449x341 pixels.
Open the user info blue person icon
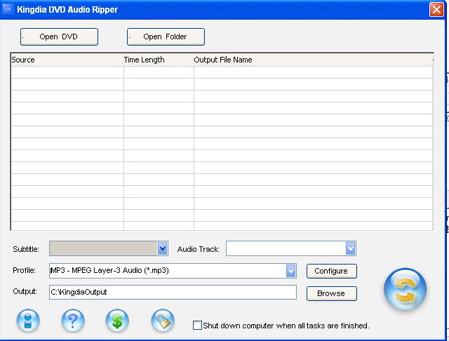[28, 321]
